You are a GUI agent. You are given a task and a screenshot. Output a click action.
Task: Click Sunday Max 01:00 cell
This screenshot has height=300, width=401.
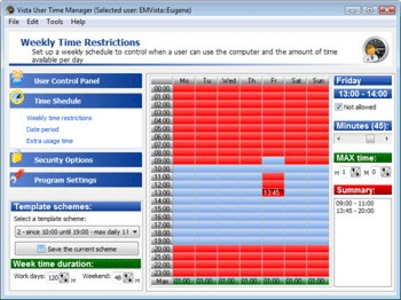pyautogui.click(x=318, y=281)
